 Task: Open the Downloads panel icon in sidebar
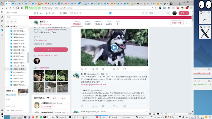click(2, 17)
